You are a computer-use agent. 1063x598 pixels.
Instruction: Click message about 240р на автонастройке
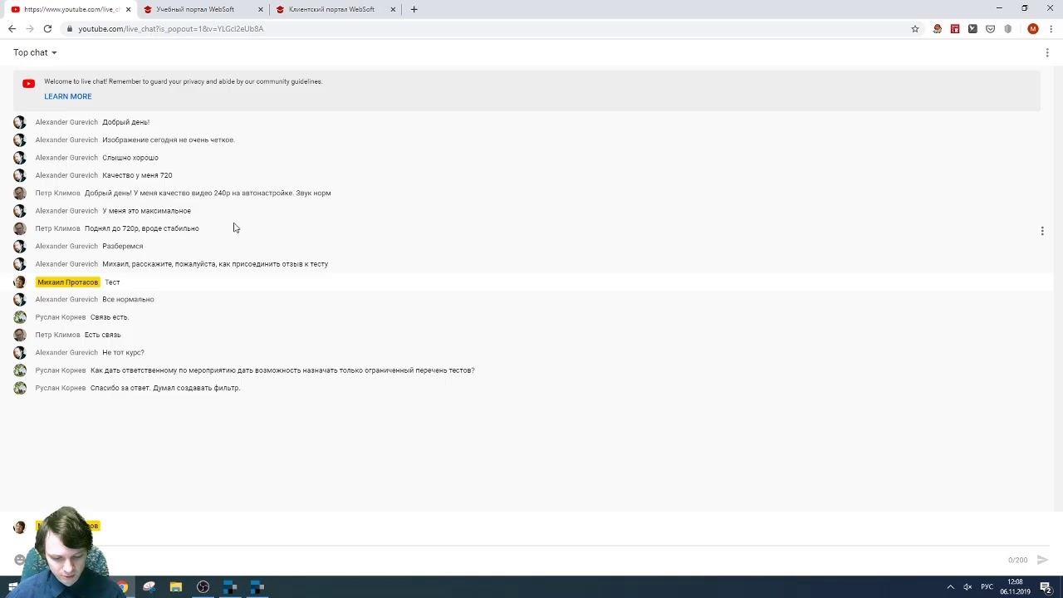[208, 193]
